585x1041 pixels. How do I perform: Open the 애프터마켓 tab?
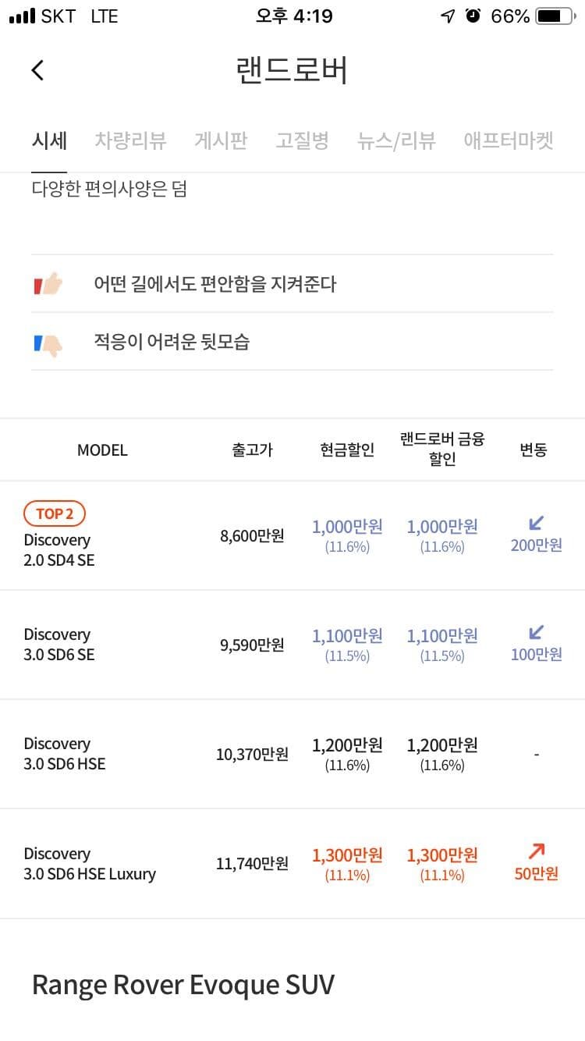pos(507,140)
